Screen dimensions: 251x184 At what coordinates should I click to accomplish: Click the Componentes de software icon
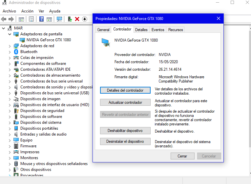tap(16, 64)
